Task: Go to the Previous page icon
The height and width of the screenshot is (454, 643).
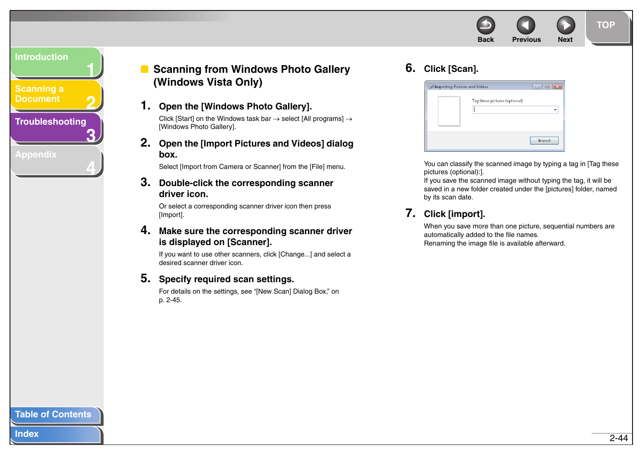Action: tap(526, 25)
